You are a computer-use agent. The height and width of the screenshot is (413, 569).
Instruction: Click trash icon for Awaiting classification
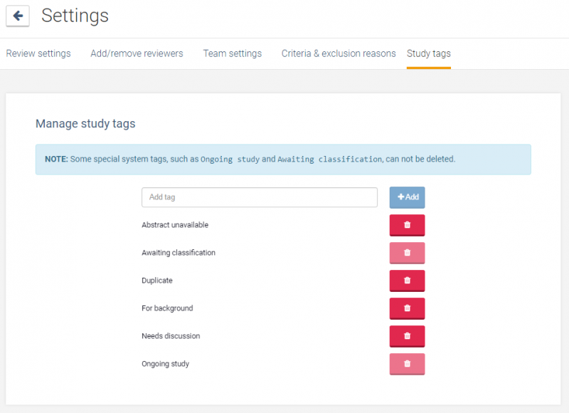(407, 253)
